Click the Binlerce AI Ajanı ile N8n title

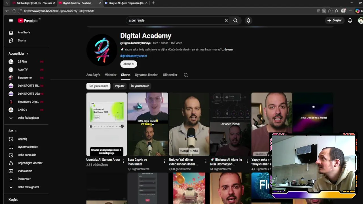[x=226, y=162]
